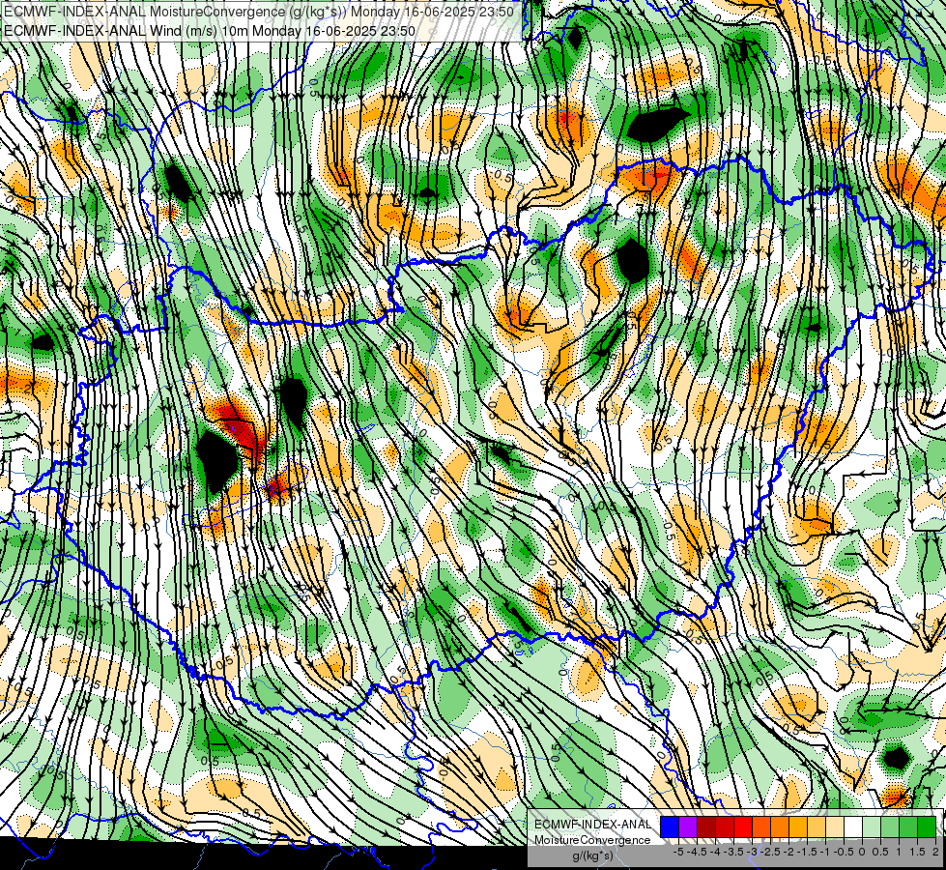Pick the light green swatch from 0.5 to 1
946x870 pixels.
click(890, 826)
